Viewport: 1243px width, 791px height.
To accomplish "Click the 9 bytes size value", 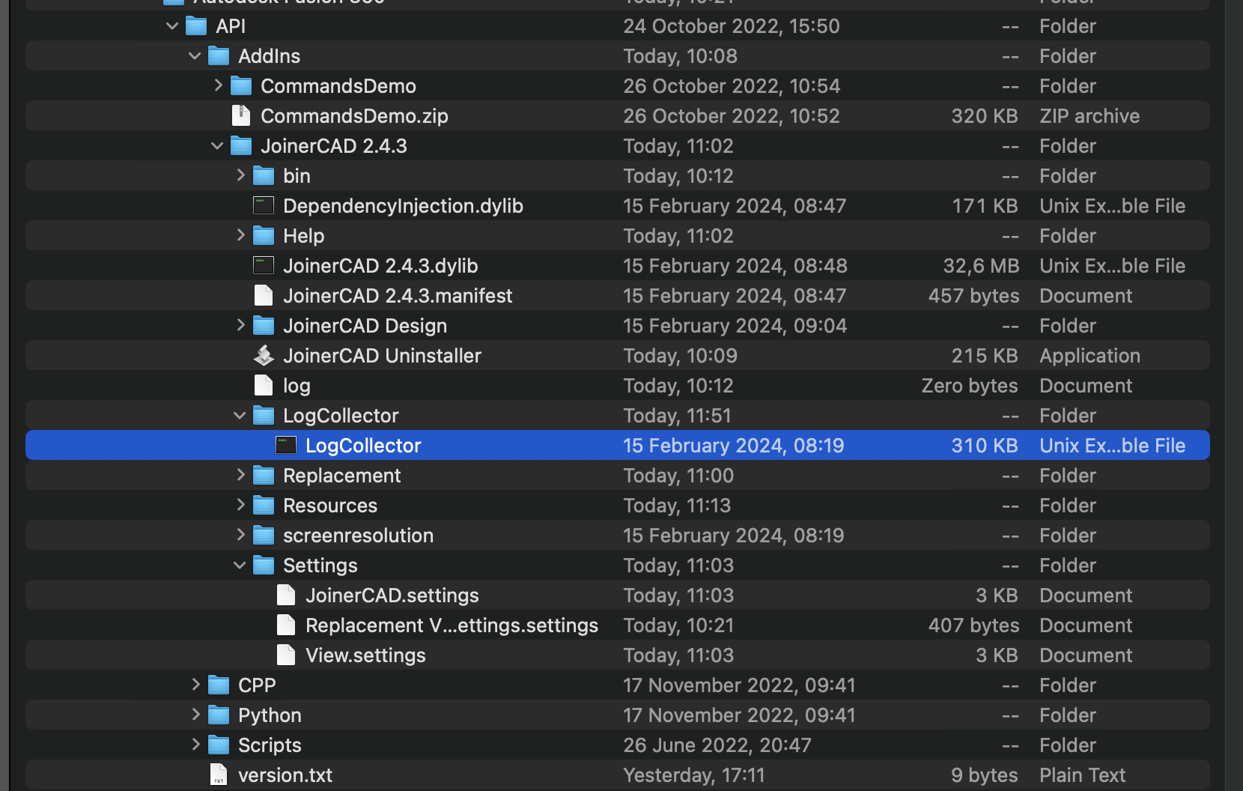I will [985, 775].
